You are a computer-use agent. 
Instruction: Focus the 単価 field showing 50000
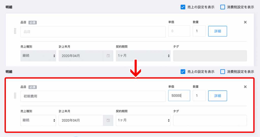point(179,95)
